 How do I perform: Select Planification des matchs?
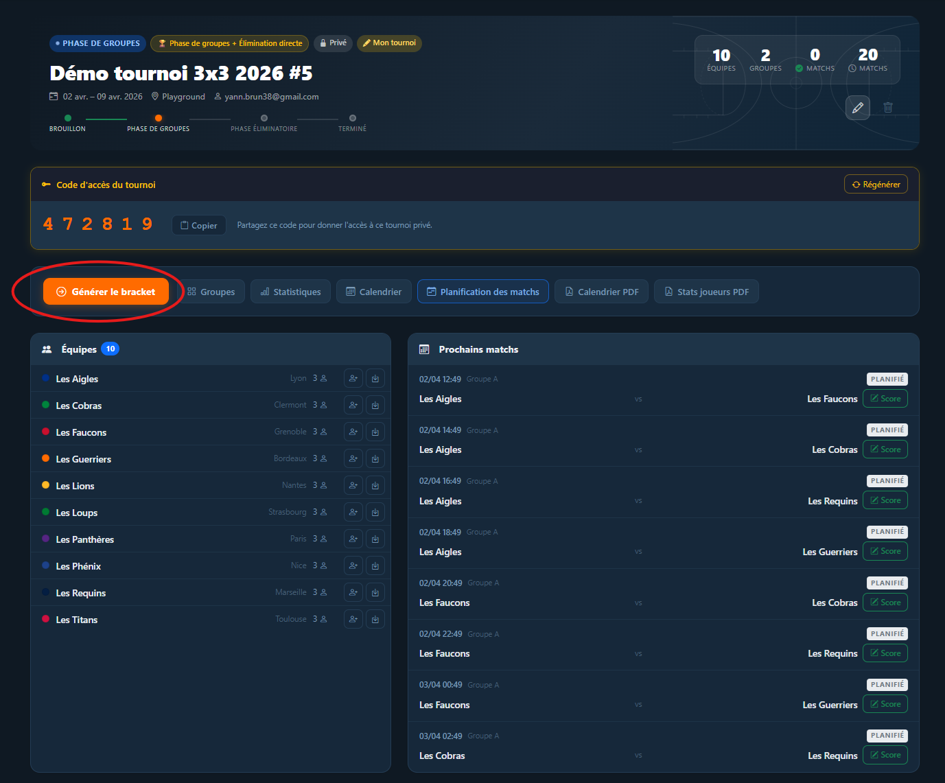tap(482, 292)
